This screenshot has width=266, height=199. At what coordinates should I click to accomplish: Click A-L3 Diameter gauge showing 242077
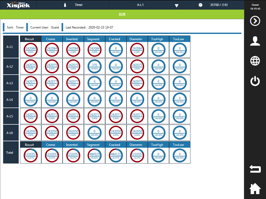137,83
